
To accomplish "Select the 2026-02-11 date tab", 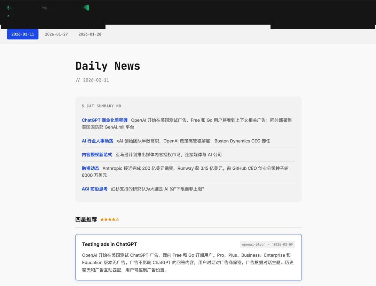I will pos(23,34).
